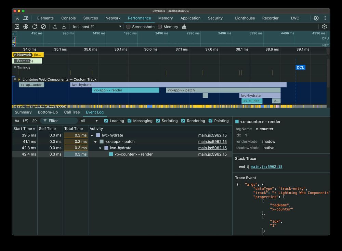Open the localhost #1 recording dropdown

click(x=97, y=27)
